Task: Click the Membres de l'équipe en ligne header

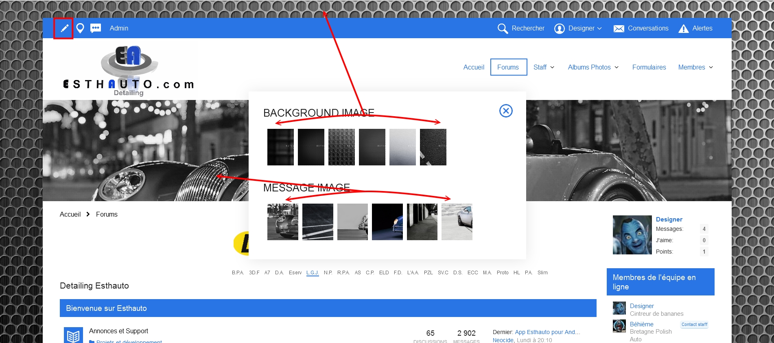Action: (660, 282)
